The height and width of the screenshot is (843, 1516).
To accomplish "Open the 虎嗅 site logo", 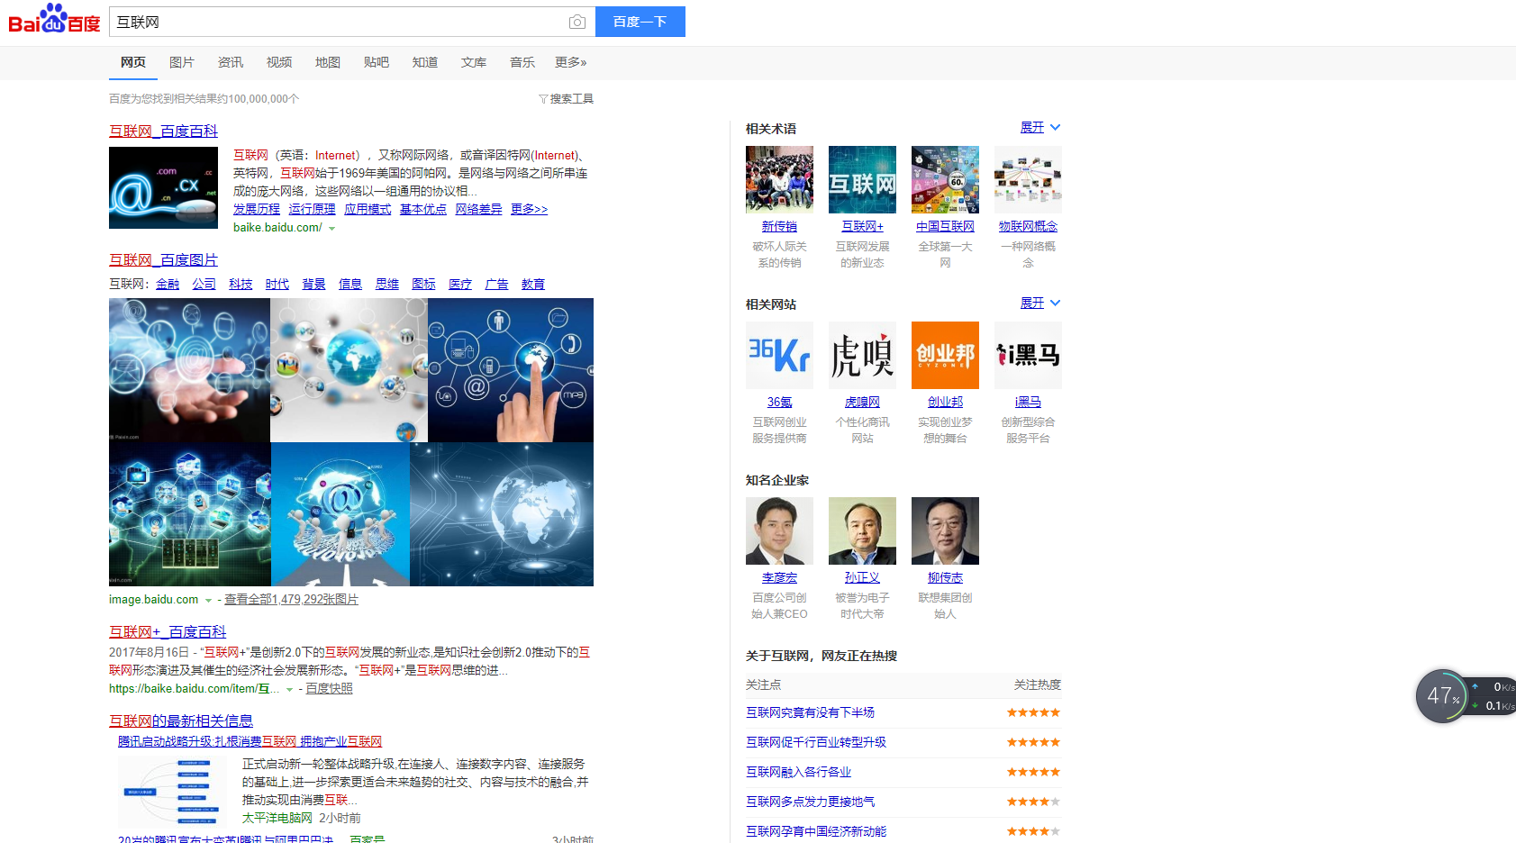I will point(862,355).
